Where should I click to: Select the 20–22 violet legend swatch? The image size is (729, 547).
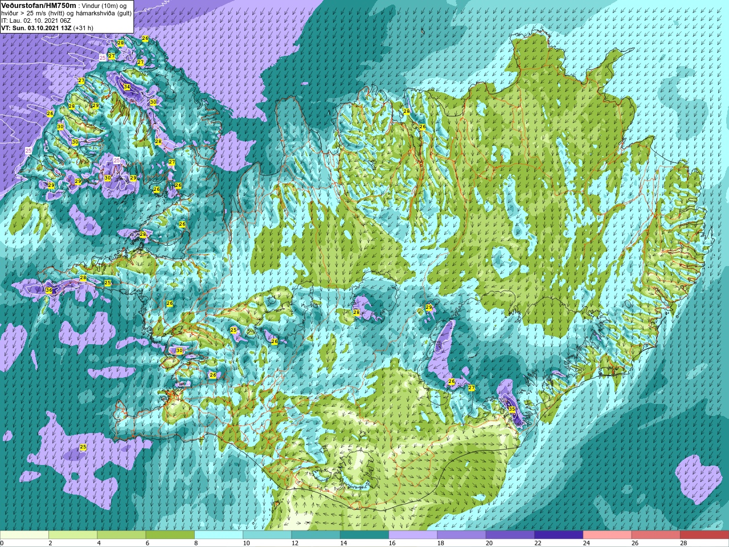[510, 535]
